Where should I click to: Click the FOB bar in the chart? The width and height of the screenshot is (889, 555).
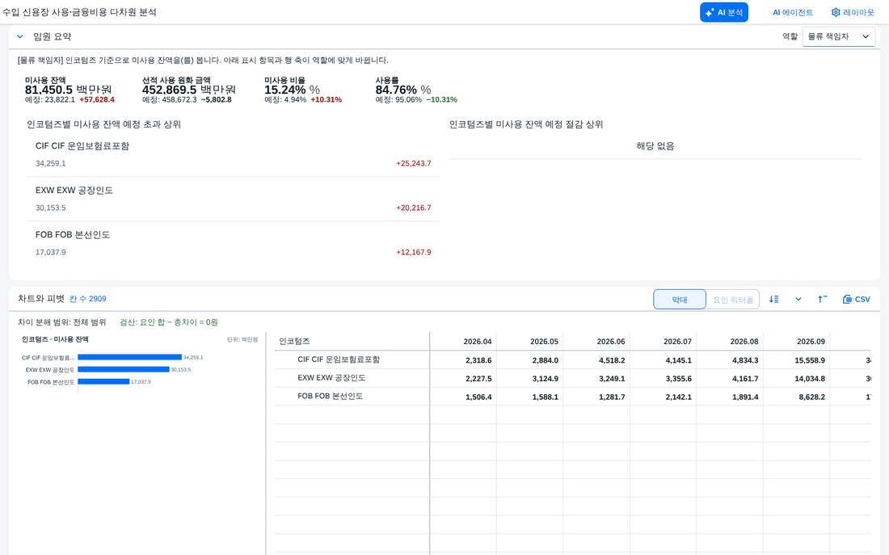coord(103,381)
